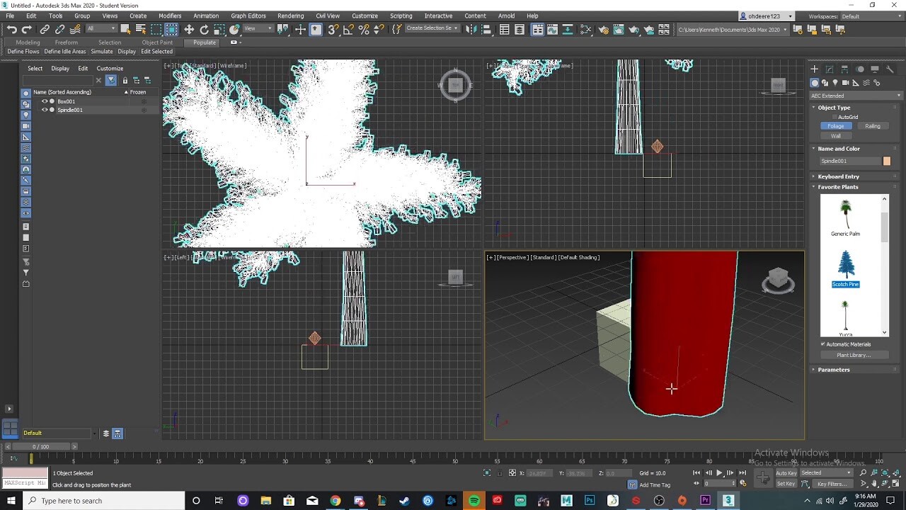906x510 pixels.
Task: Select the Cameras category icon
Action: (845, 83)
